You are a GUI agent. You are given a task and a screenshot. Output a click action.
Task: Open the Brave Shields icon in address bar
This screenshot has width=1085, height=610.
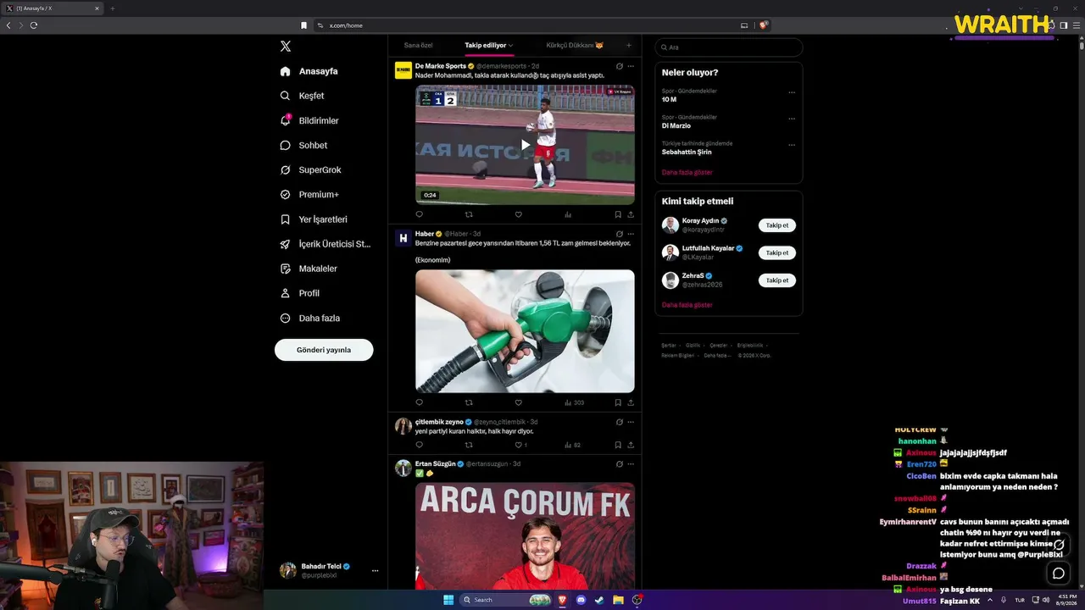click(x=764, y=25)
